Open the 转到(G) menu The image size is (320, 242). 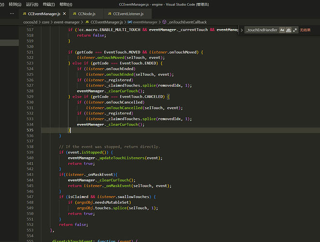pyautogui.click(x=15, y=4)
